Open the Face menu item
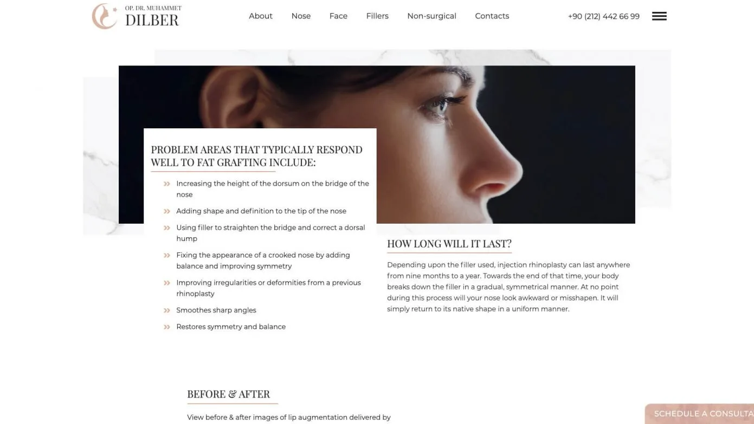754x424 pixels. pyautogui.click(x=338, y=16)
